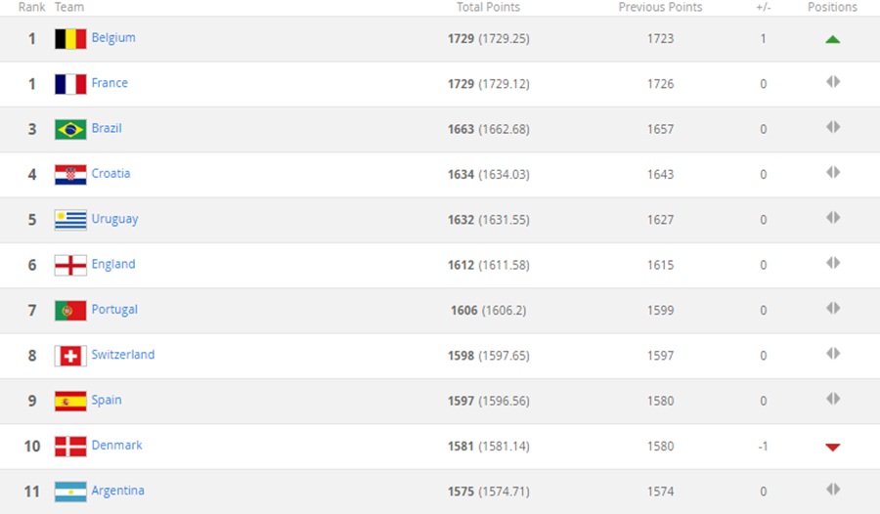Open the Denmark team link
This screenshot has height=514, width=880.
(116, 445)
